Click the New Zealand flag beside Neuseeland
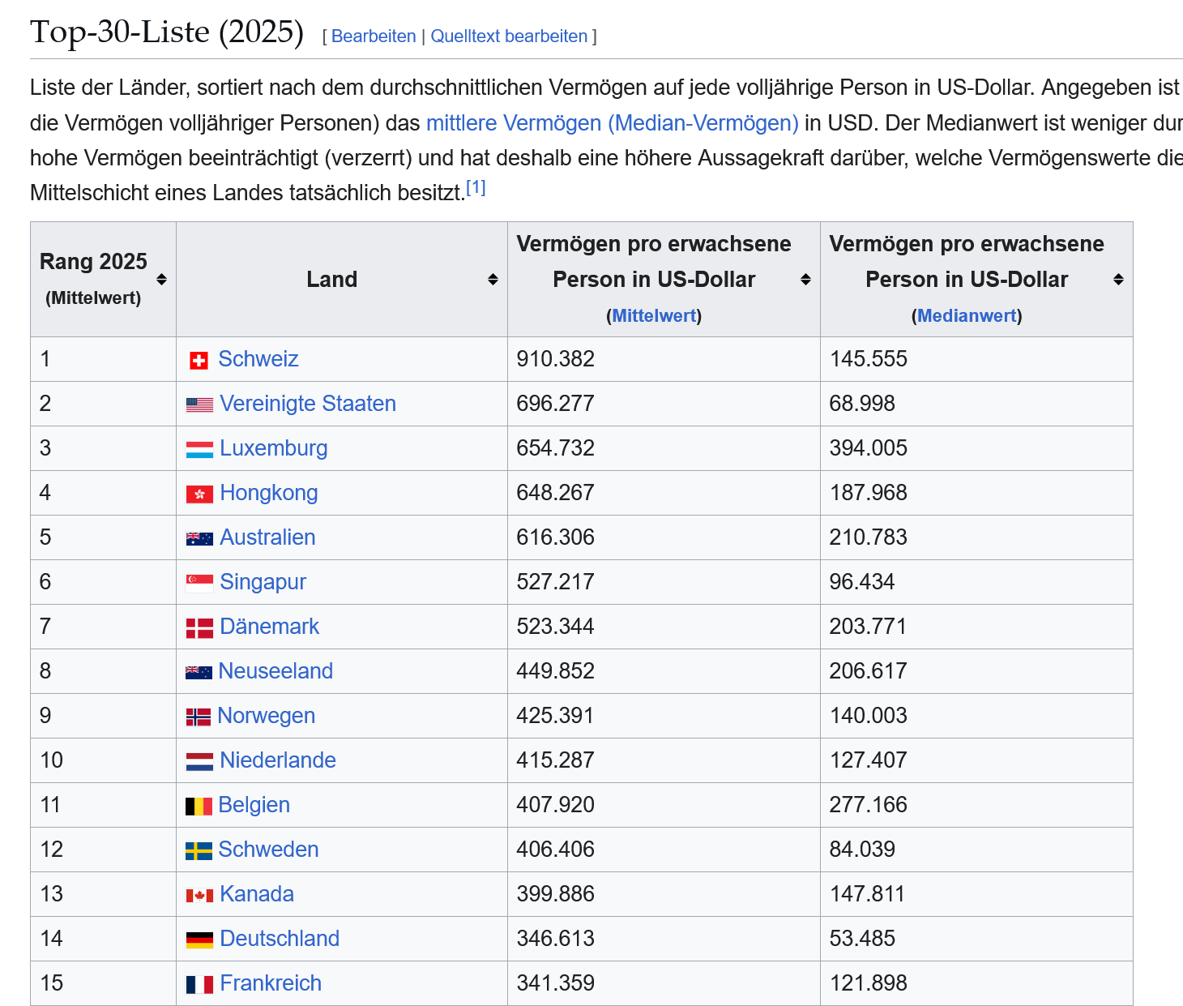 (x=199, y=672)
